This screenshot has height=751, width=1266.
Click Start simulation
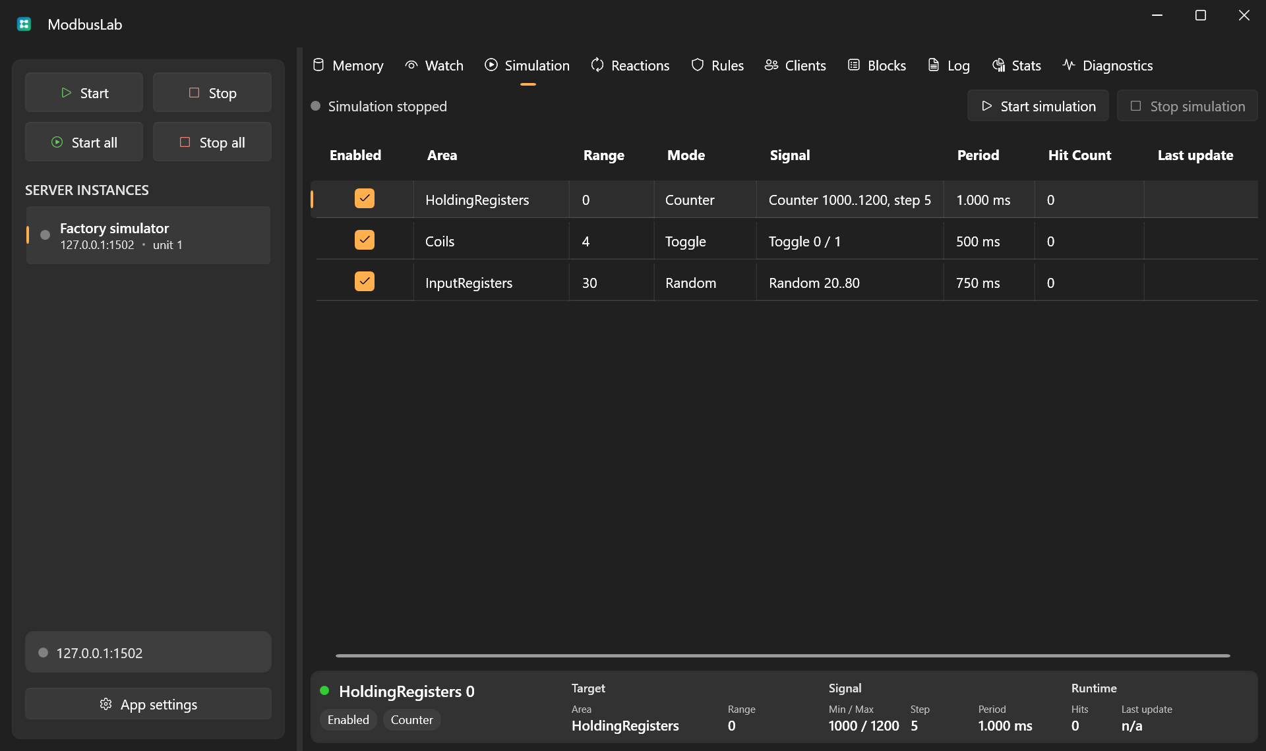[1038, 106]
